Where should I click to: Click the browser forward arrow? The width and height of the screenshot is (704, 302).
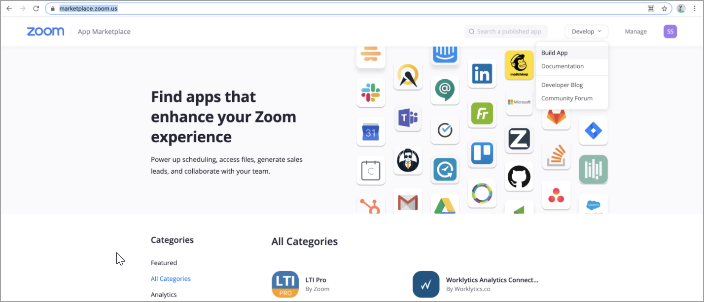pyautogui.click(x=23, y=8)
